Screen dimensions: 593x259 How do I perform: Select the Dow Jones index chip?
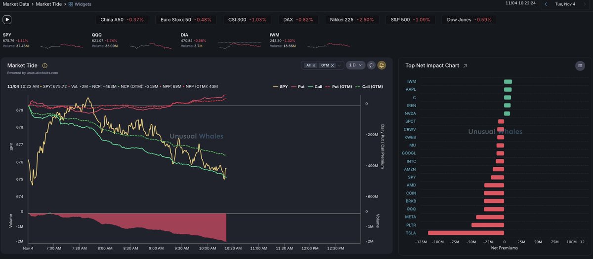click(469, 20)
